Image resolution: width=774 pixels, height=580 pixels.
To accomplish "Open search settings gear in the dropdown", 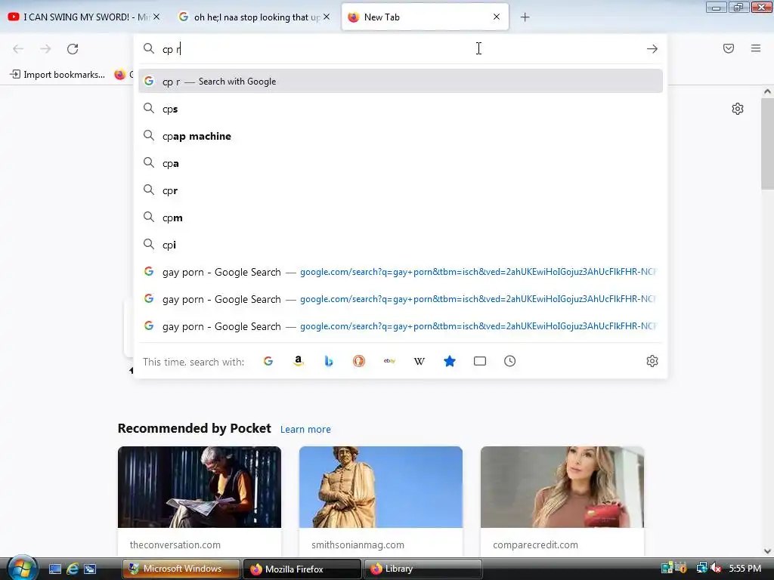I will click(652, 361).
